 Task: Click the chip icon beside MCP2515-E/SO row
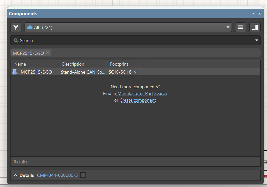pyautogui.click(x=15, y=72)
